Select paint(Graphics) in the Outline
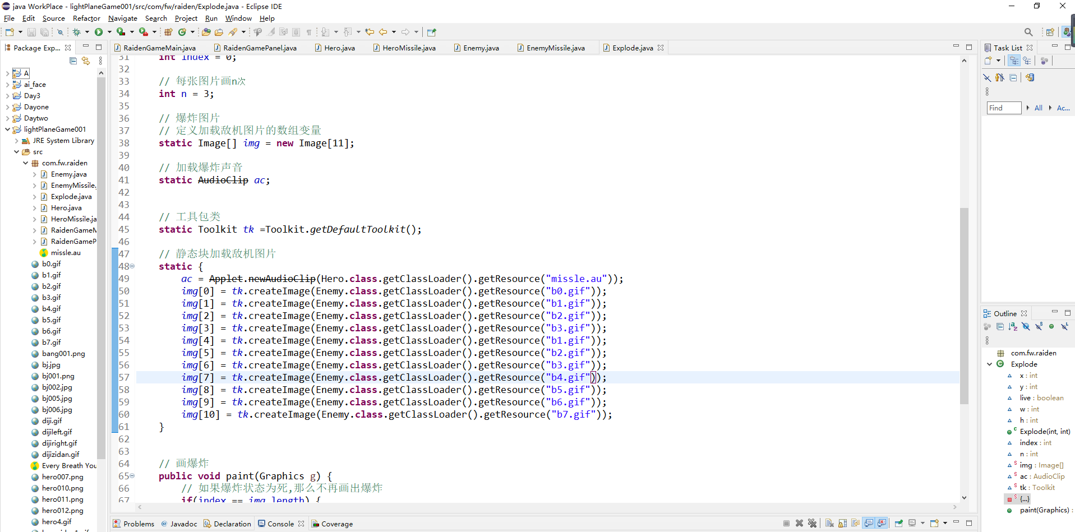The height and width of the screenshot is (532, 1075). (x=1044, y=510)
